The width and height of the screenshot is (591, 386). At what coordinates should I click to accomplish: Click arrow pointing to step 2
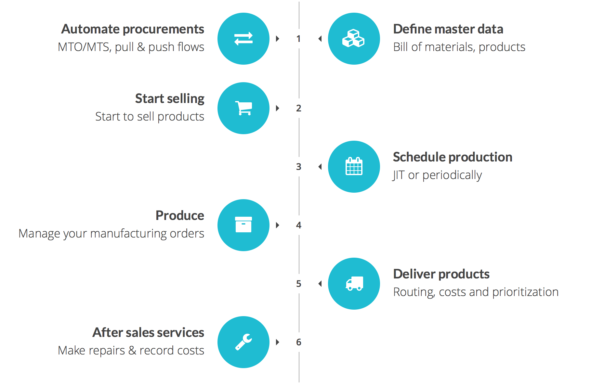[x=278, y=108]
